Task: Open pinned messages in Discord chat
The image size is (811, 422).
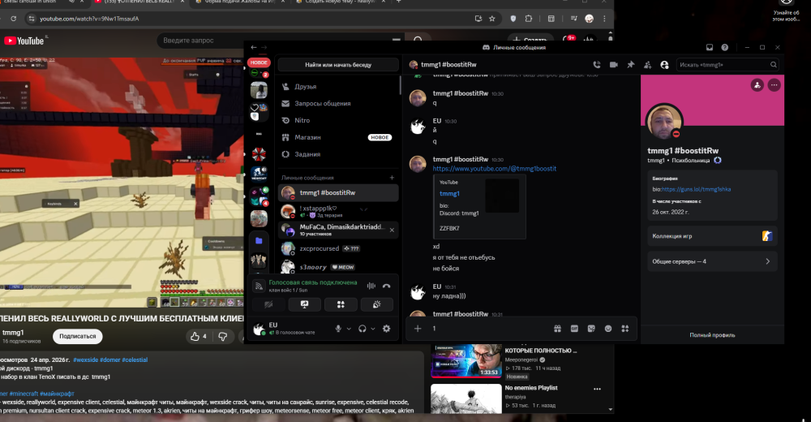Action: [630, 65]
